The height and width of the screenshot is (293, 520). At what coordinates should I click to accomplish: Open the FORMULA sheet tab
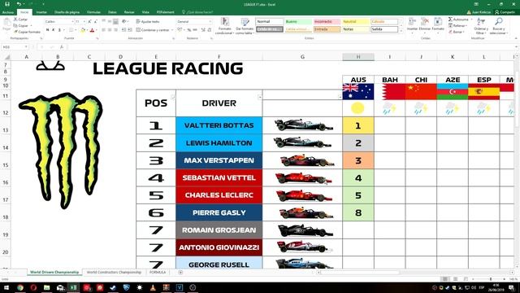pyautogui.click(x=157, y=272)
